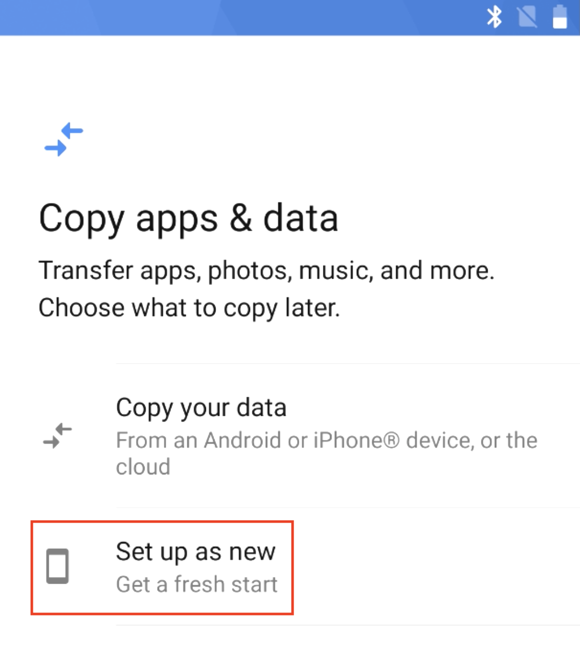Click the word data in Copy your data
580x653 pixels.
[262, 408]
